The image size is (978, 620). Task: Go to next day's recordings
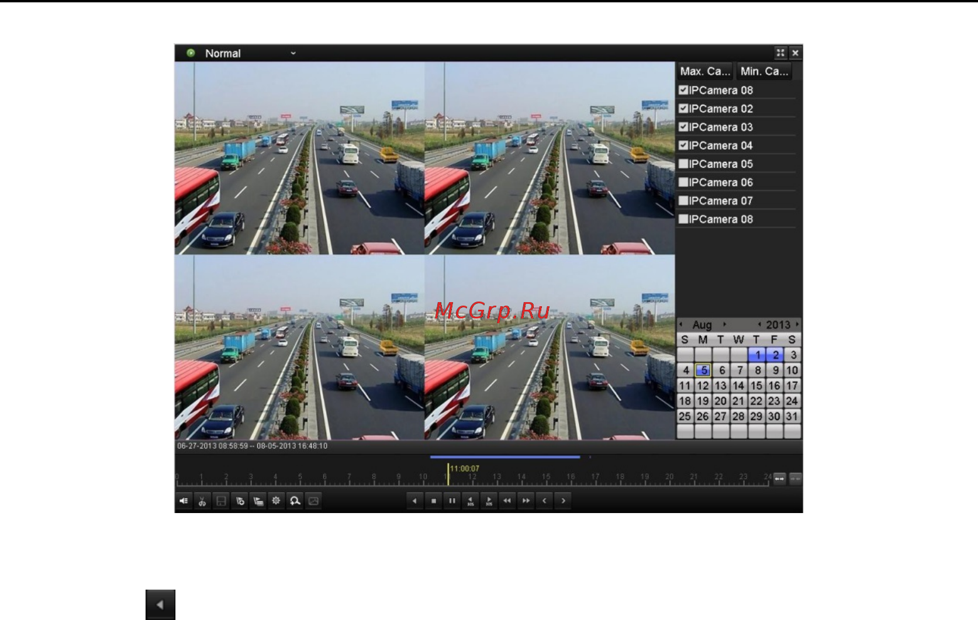[x=563, y=501]
